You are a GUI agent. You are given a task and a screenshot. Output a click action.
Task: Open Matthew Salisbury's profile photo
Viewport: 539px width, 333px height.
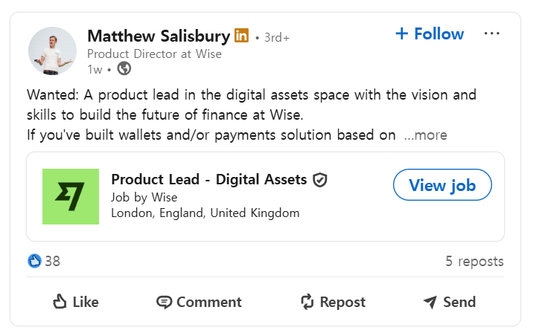52,51
